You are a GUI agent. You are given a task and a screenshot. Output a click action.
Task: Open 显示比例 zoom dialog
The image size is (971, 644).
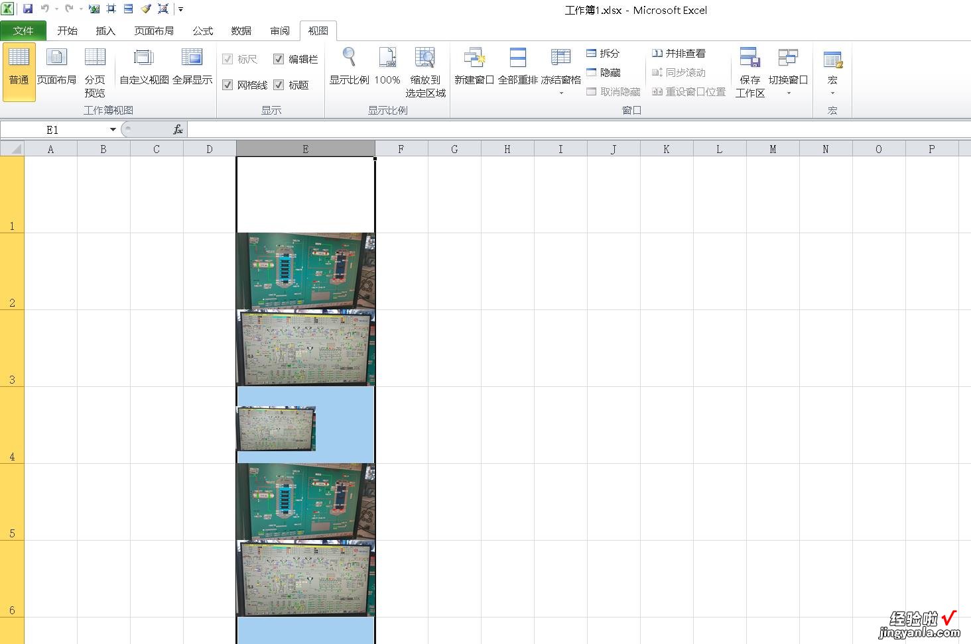tap(349, 67)
